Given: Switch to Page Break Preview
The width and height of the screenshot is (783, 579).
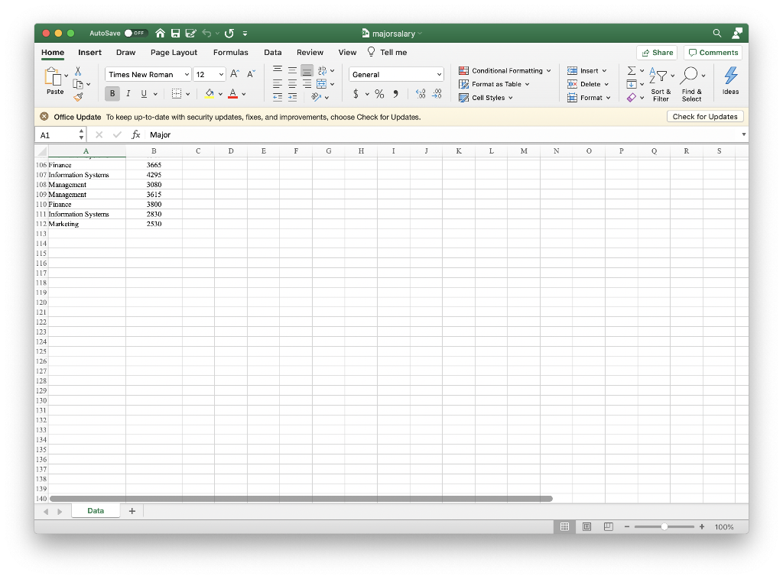Looking at the screenshot, I should pos(608,526).
